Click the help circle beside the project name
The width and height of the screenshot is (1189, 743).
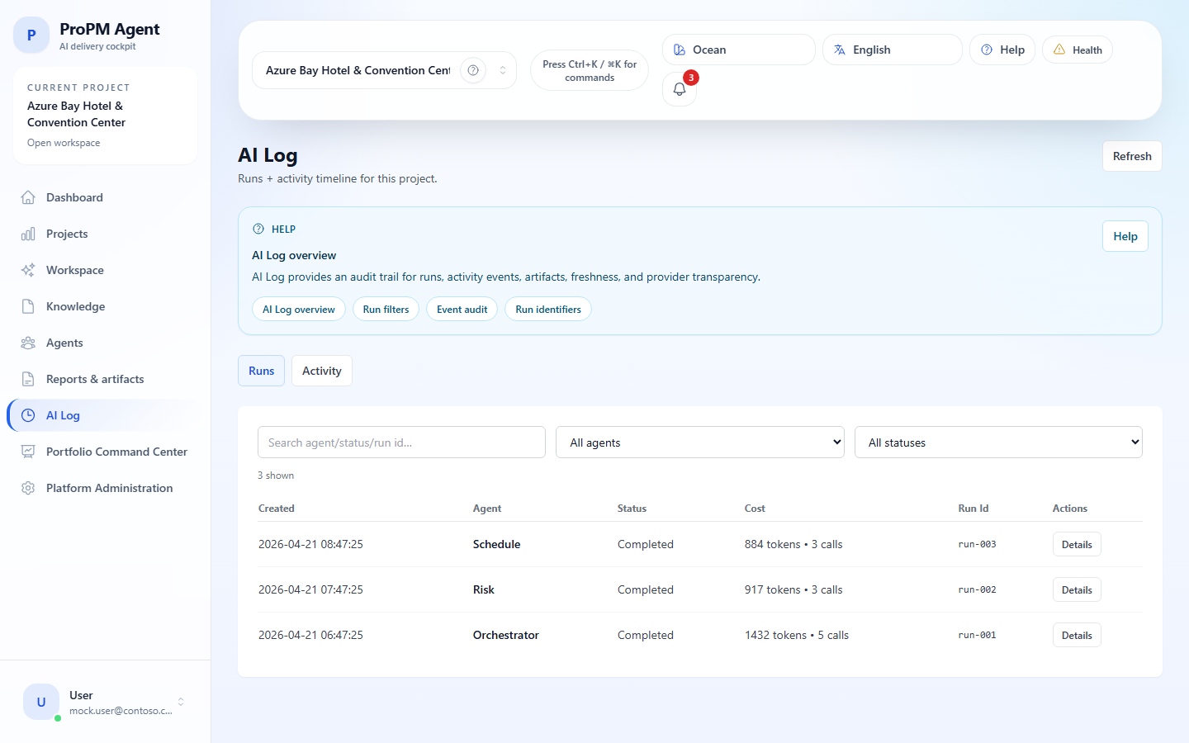(x=472, y=70)
